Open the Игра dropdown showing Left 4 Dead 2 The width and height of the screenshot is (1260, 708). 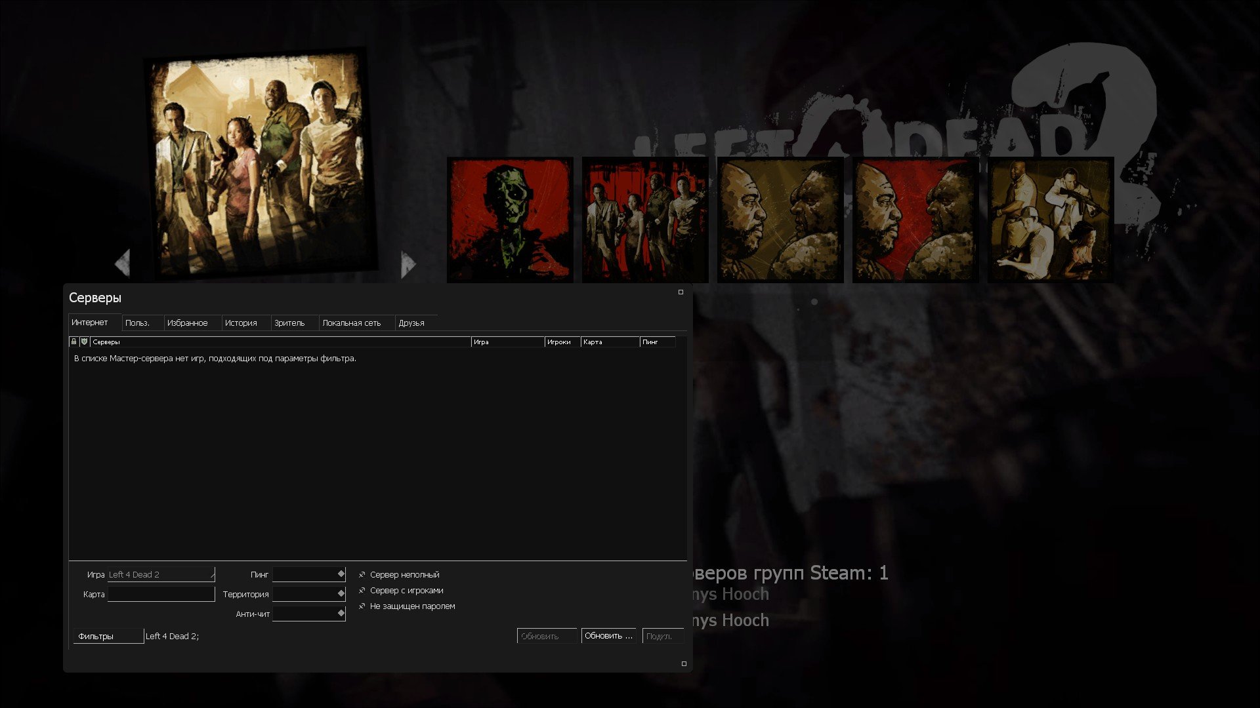[x=161, y=574]
